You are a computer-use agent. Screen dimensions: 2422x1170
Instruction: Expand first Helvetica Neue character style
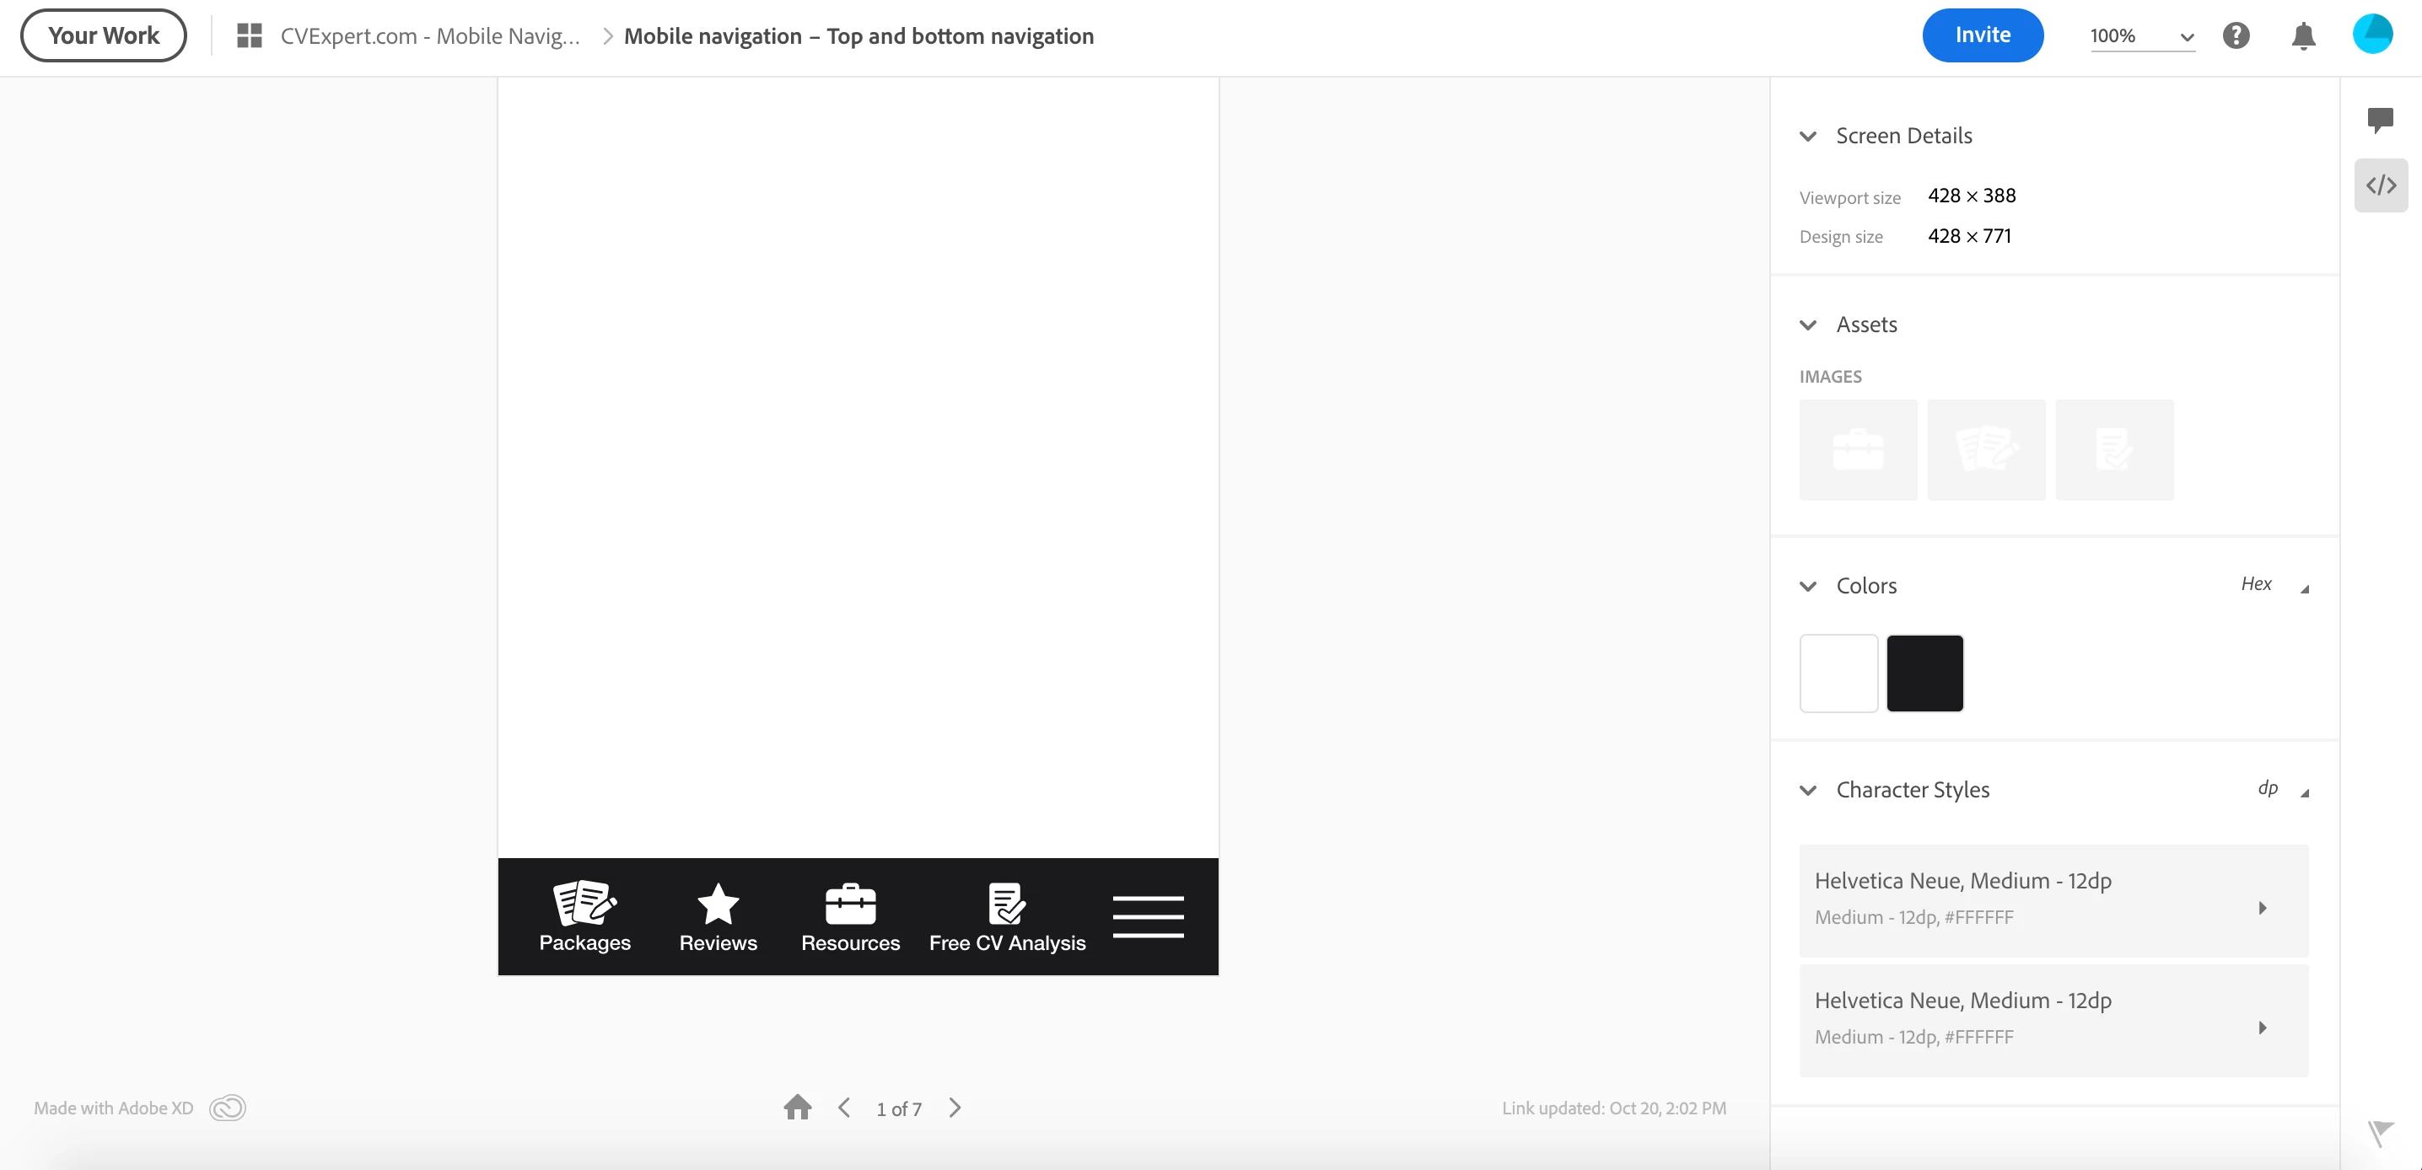point(2262,908)
